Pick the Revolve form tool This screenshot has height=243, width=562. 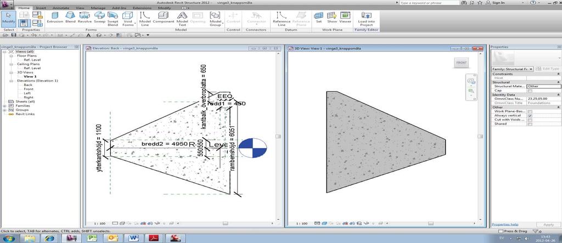(85, 18)
